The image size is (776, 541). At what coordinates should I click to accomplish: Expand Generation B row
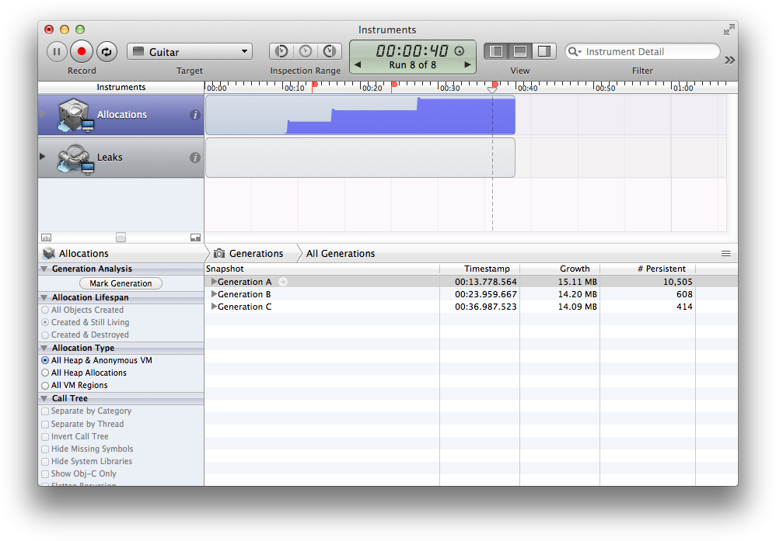click(215, 294)
